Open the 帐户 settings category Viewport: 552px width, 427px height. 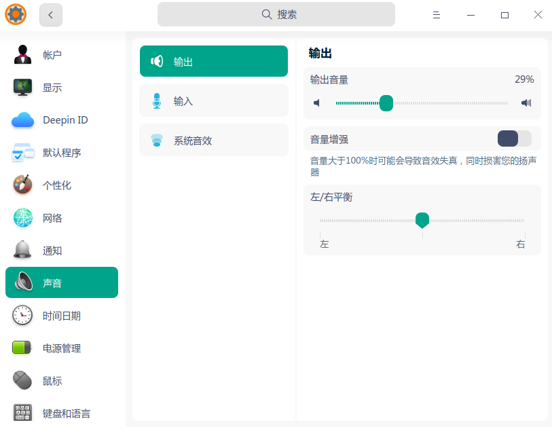(x=62, y=54)
